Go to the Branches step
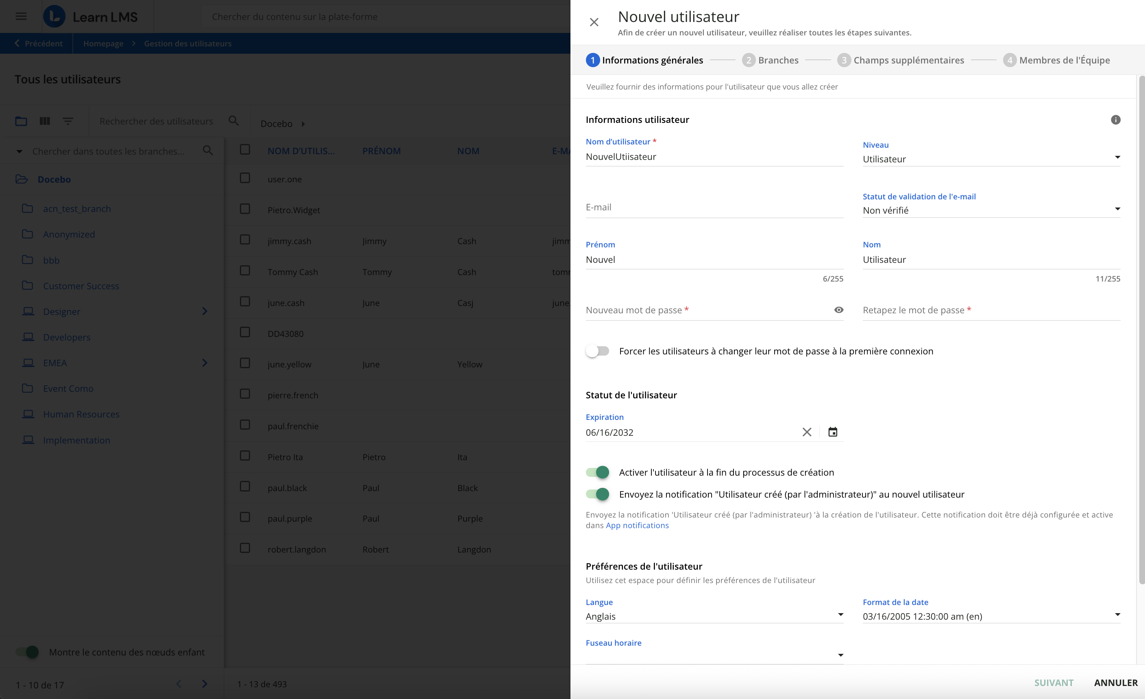The width and height of the screenshot is (1145, 699). click(x=771, y=60)
